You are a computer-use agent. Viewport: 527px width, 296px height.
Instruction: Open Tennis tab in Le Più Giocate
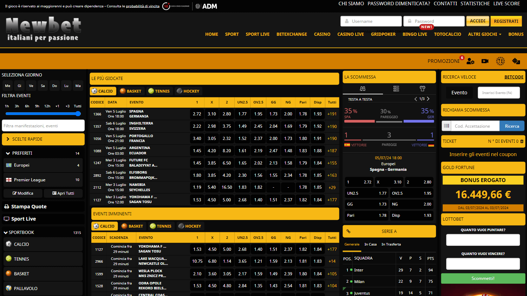pyautogui.click(x=159, y=91)
